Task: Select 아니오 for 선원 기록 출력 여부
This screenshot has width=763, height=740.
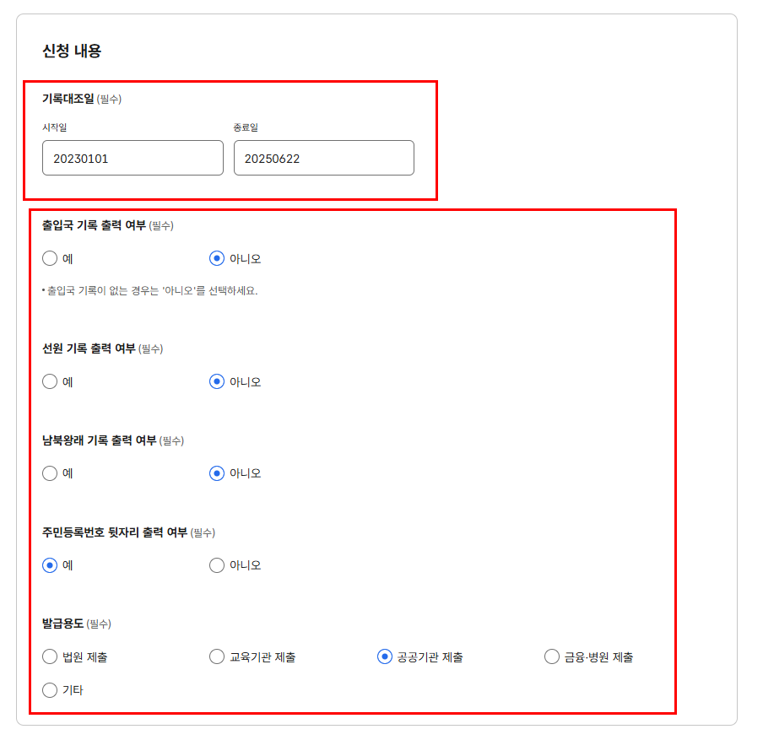Action: [x=217, y=381]
